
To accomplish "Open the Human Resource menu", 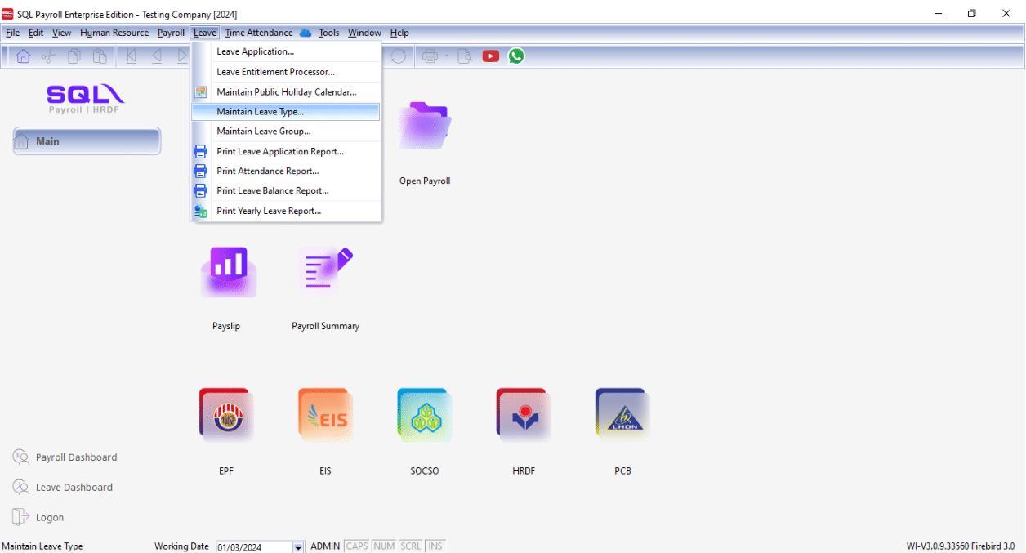I will tap(114, 33).
